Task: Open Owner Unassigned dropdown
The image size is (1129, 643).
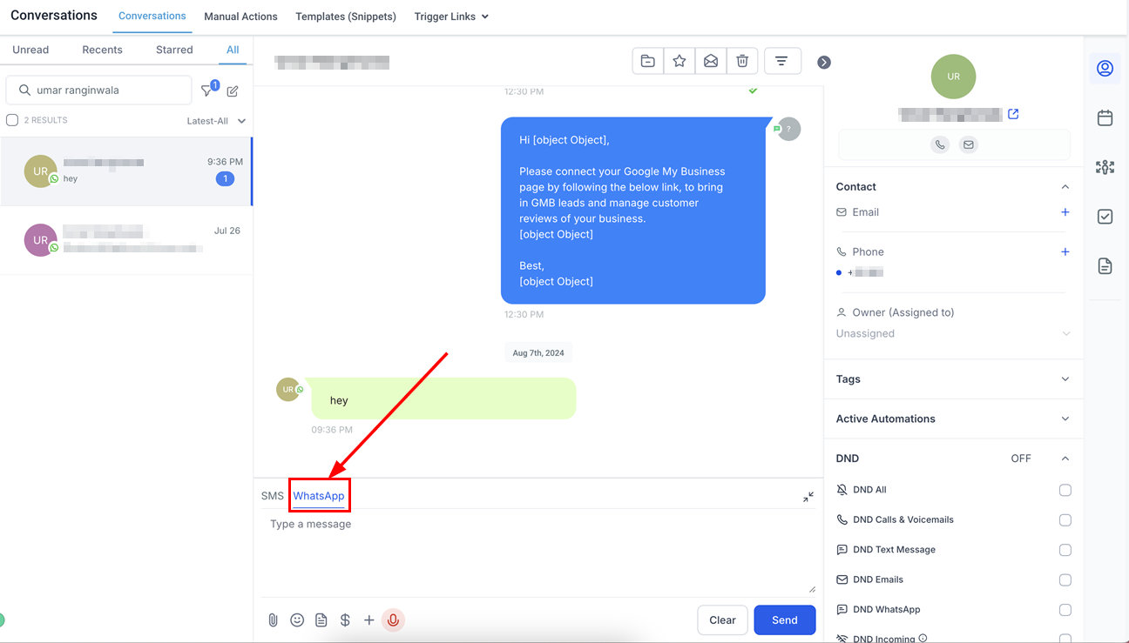Action: (x=953, y=334)
